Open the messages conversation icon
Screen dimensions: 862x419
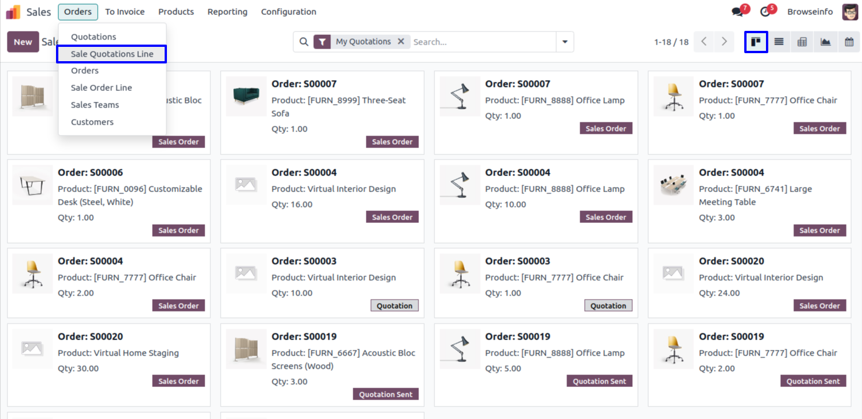(737, 12)
